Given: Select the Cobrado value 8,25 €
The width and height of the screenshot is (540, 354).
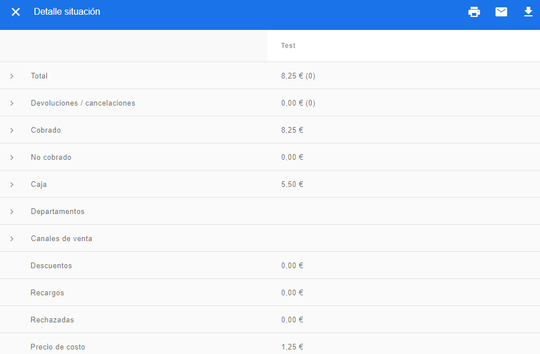Looking at the screenshot, I should 292,130.
